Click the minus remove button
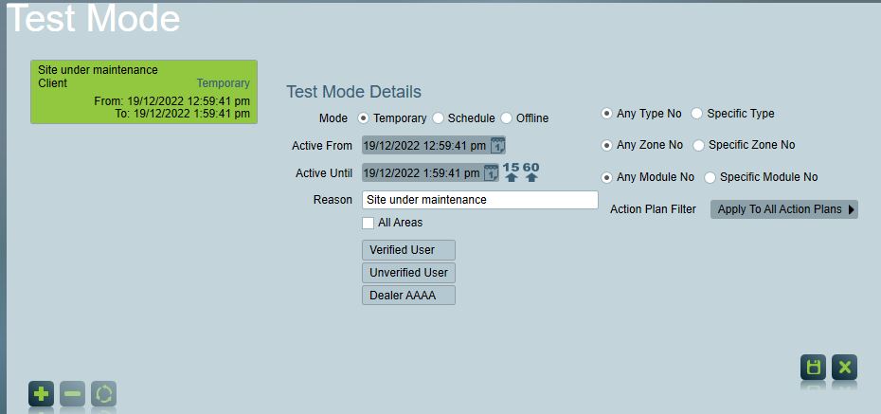 coord(73,394)
